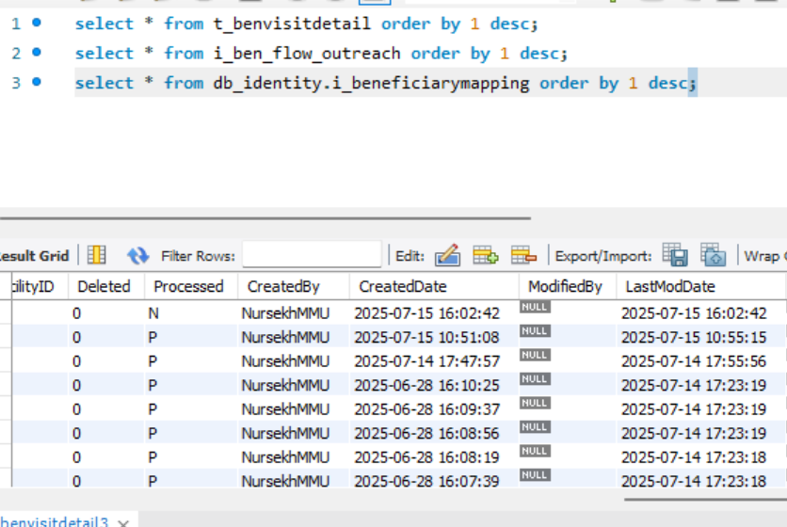Image resolution: width=787 pixels, height=527 pixels.
Task: Click the Result Grid form editor icon
Action: [96, 255]
